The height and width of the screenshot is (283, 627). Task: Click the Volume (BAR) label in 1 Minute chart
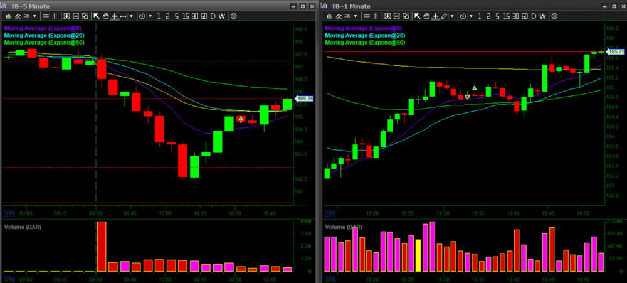(x=344, y=227)
